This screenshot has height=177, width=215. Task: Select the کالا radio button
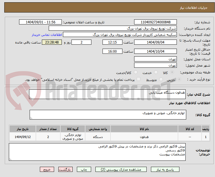pos(172,72)
